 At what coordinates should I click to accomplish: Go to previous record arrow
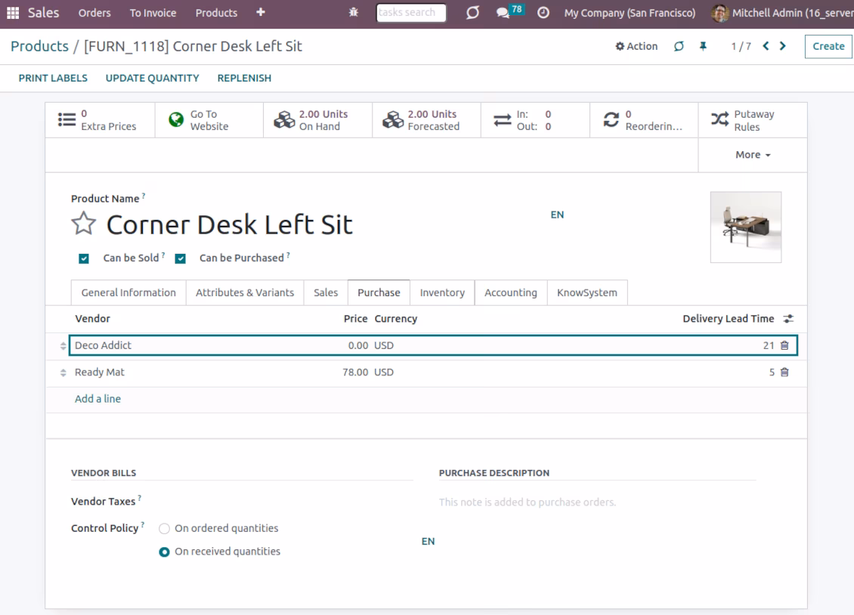(x=766, y=46)
